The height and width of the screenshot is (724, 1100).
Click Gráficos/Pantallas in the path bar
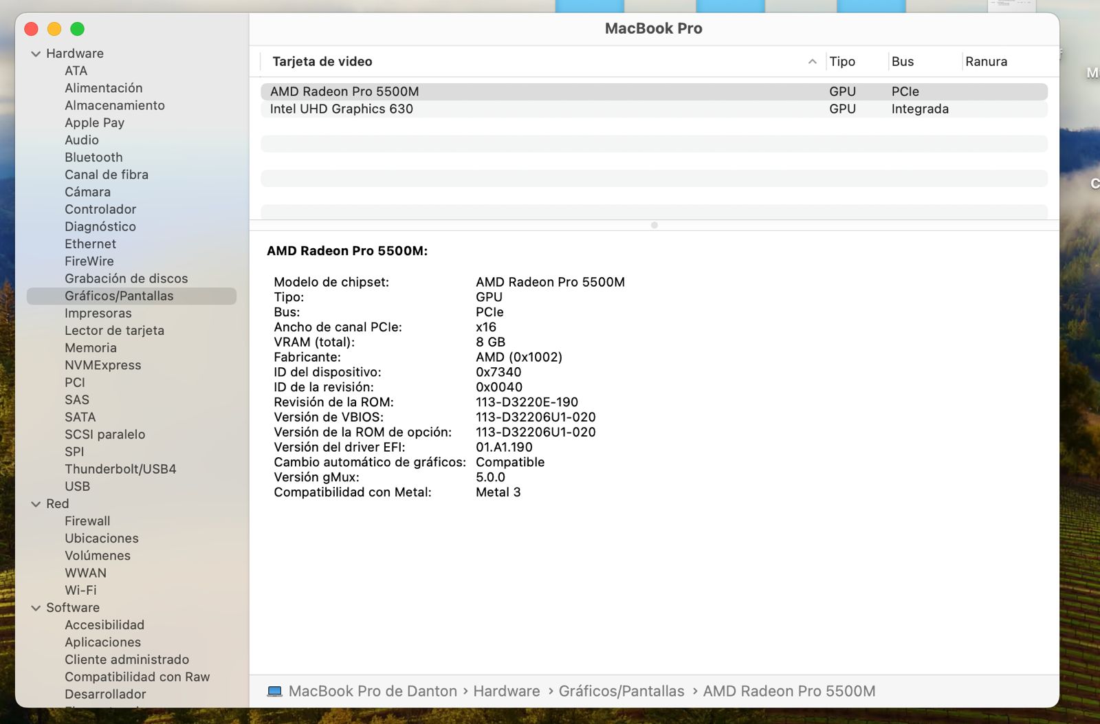coord(621,692)
